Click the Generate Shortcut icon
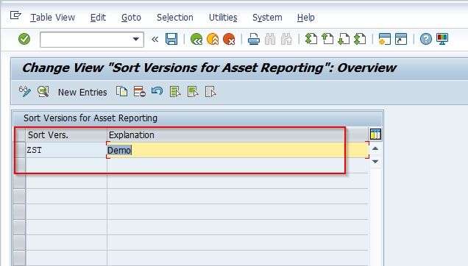This screenshot has height=266, width=468. point(401,39)
